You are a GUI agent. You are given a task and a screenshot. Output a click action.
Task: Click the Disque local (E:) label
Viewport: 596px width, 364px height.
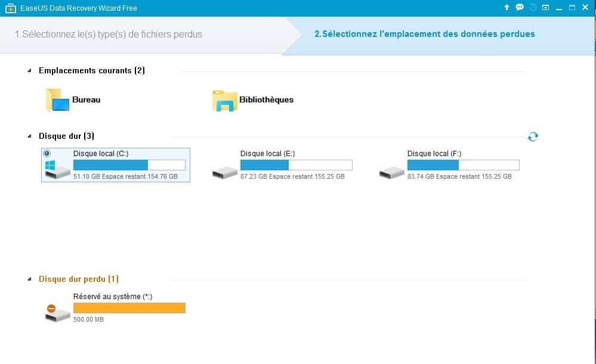[x=268, y=153]
